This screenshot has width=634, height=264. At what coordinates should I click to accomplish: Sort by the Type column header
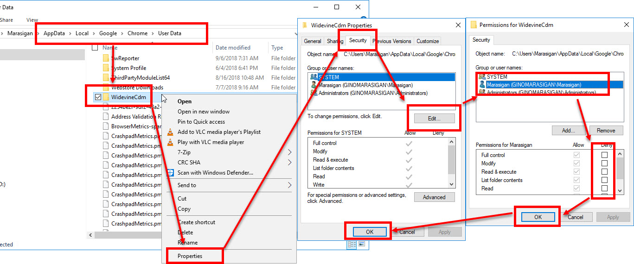coord(277,48)
